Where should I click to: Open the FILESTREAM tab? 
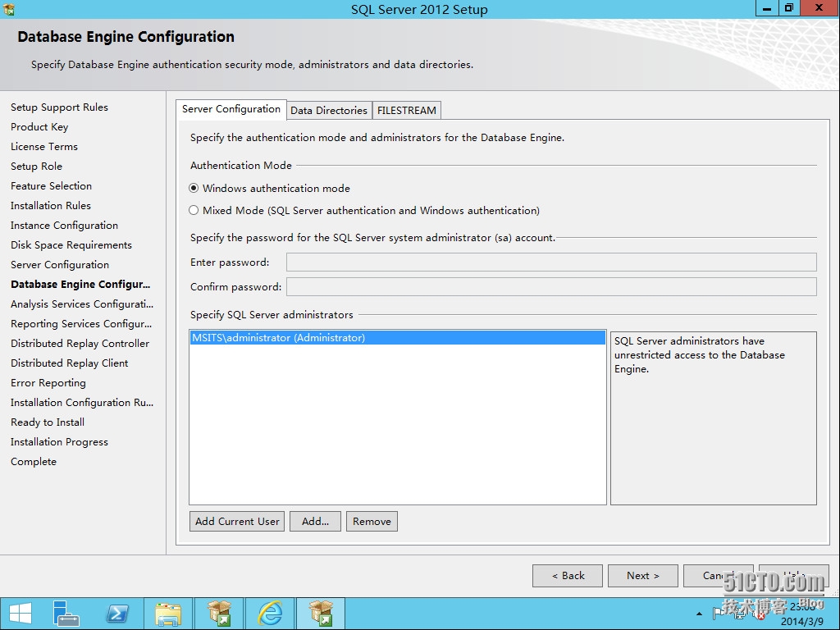407,111
